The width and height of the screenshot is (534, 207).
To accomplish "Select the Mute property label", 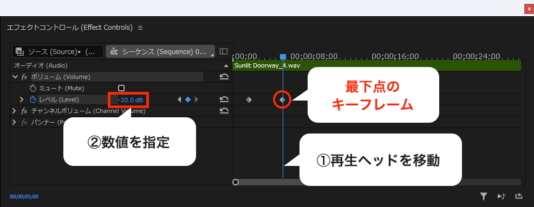I will 61,89.
